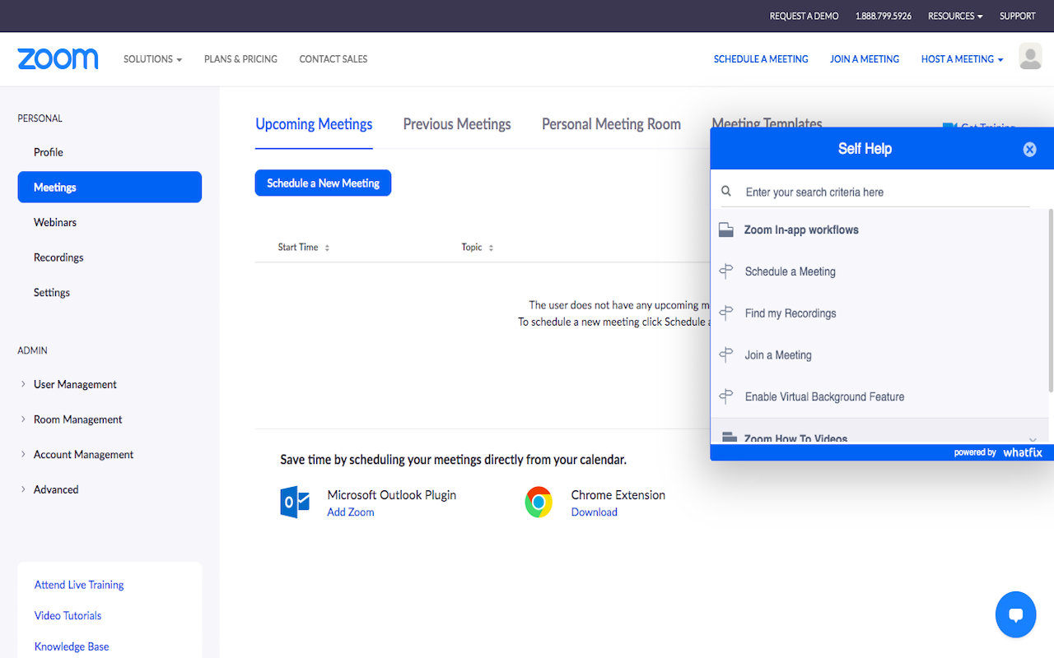The width and height of the screenshot is (1054, 658).
Task: Open the Resources dropdown in the top bar
Action: [x=955, y=16]
